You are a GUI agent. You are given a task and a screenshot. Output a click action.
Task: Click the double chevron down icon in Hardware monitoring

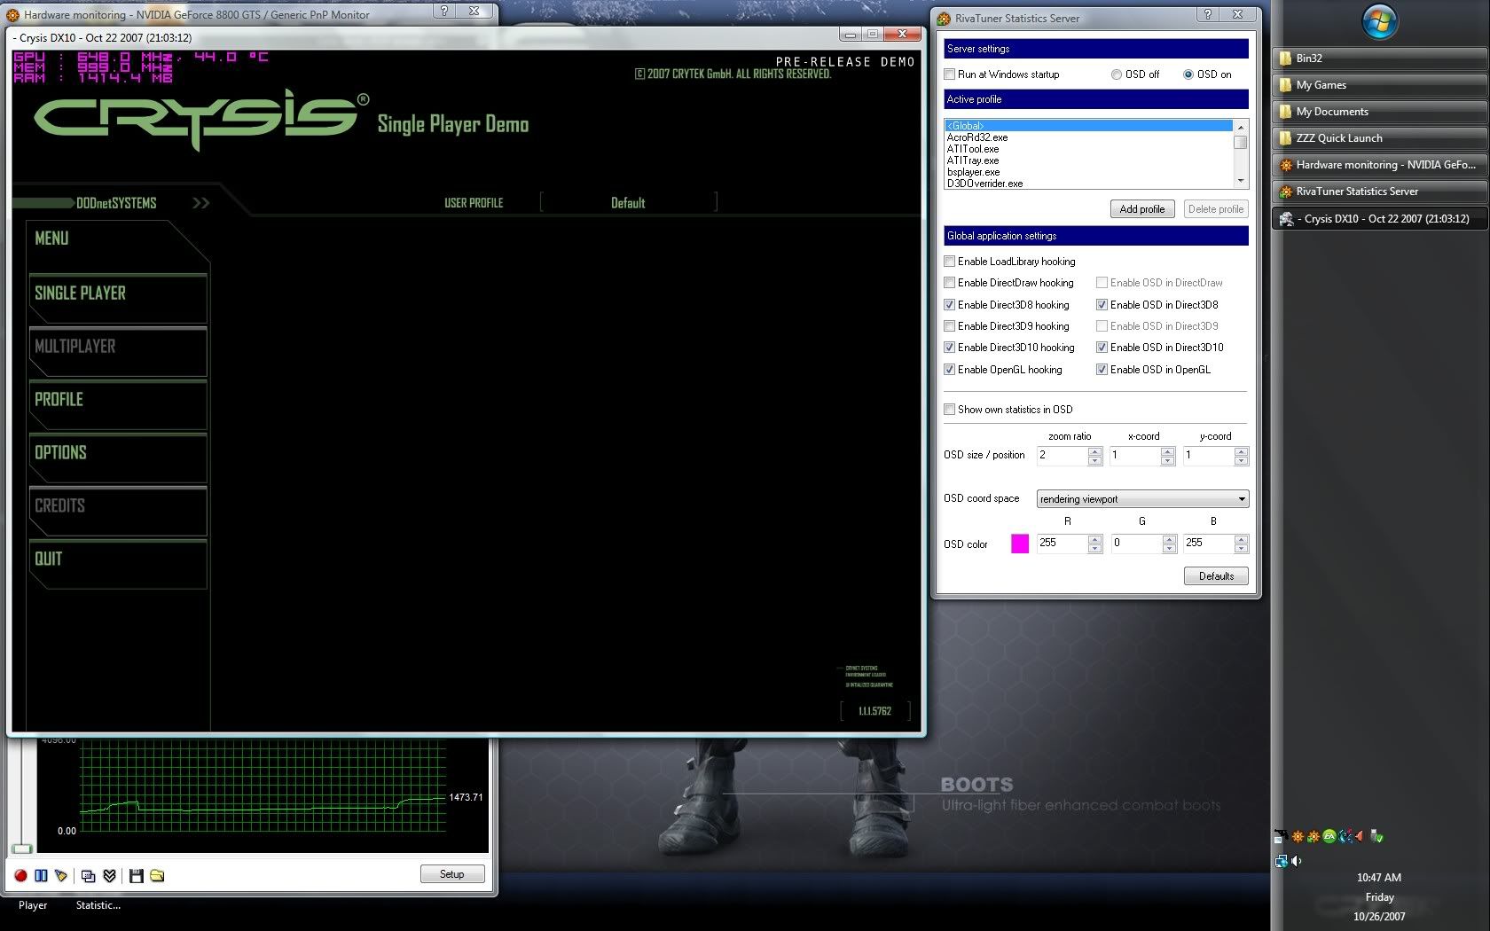[109, 875]
